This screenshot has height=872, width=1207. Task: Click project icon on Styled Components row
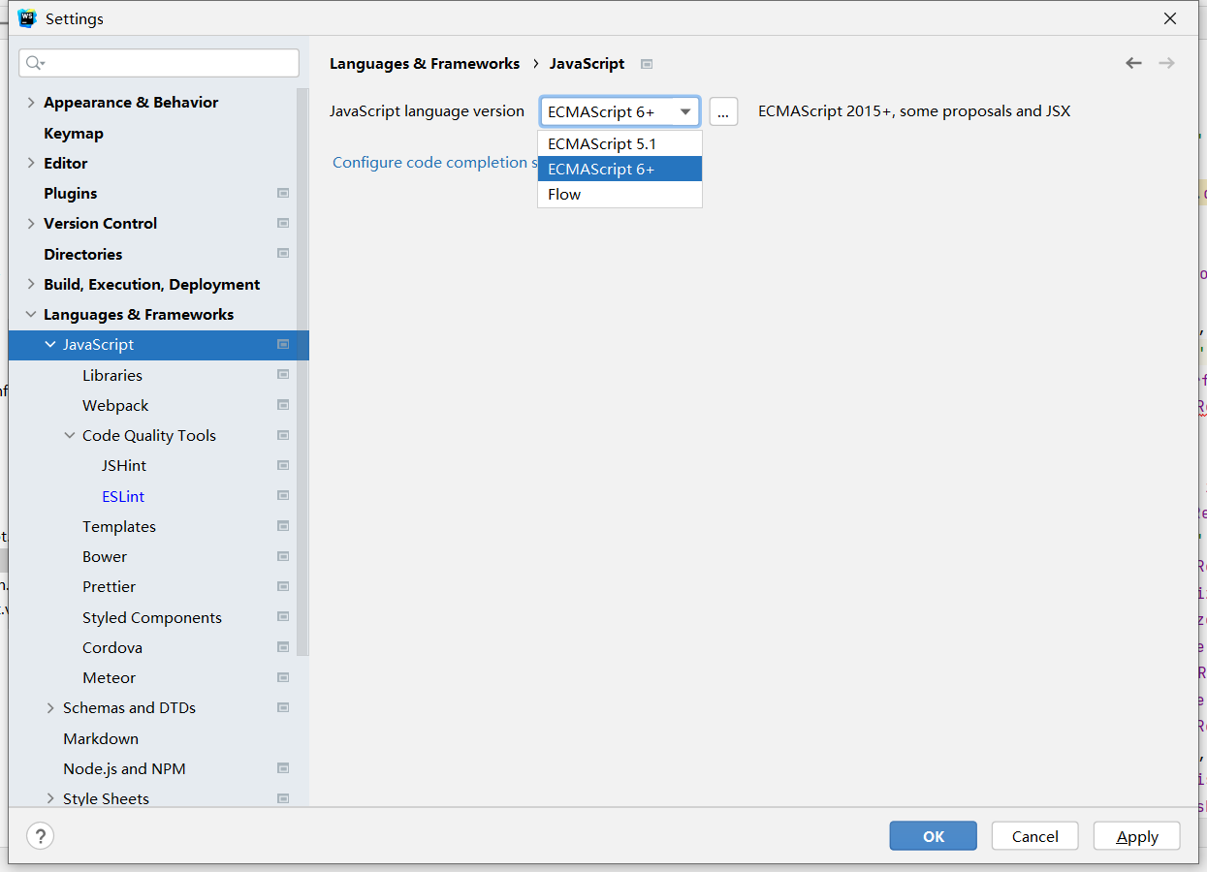pos(283,617)
